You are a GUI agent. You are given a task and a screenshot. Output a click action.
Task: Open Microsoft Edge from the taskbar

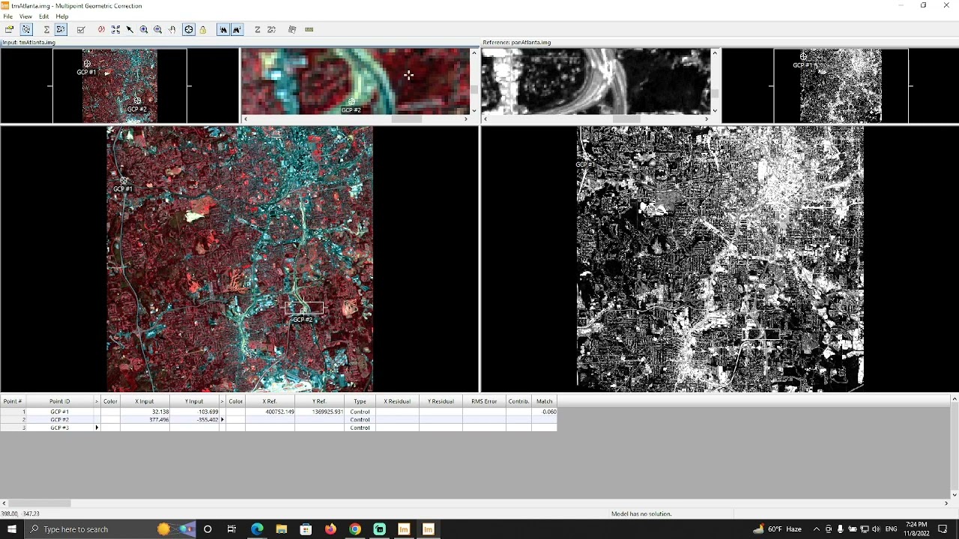point(257,529)
